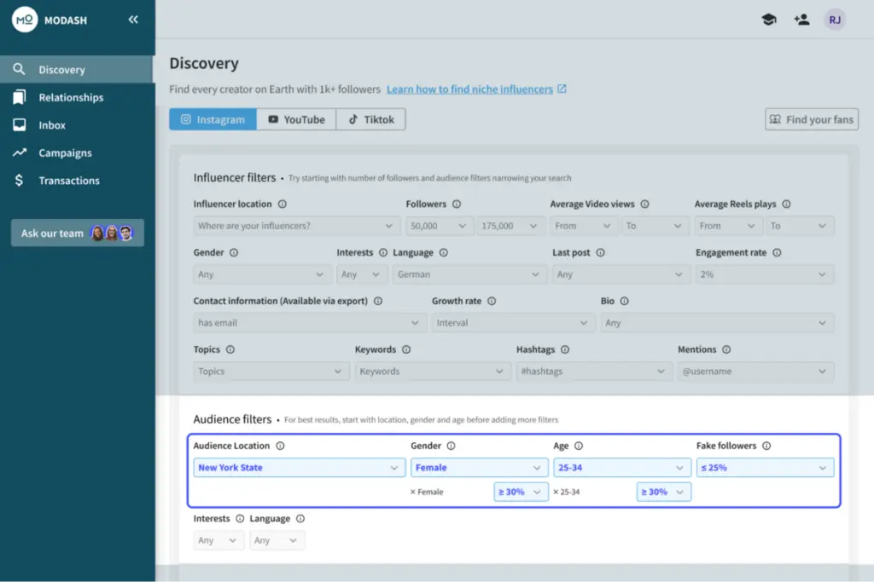The width and height of the screenshot is (874, 582).
Task: Open the audience Age dropdown
Action: (621, 468)
